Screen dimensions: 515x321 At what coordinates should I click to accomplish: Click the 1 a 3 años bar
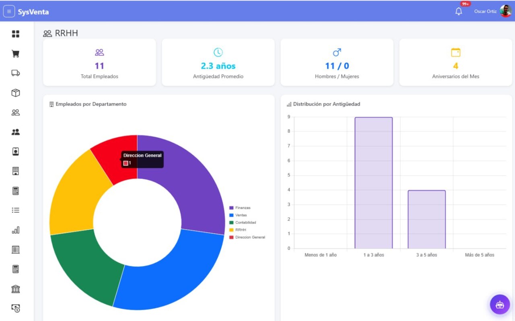374,183
